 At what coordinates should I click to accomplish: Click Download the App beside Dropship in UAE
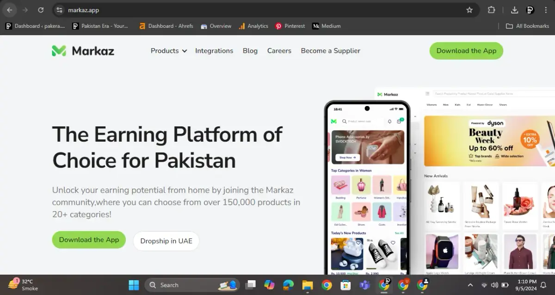(89, 240)
